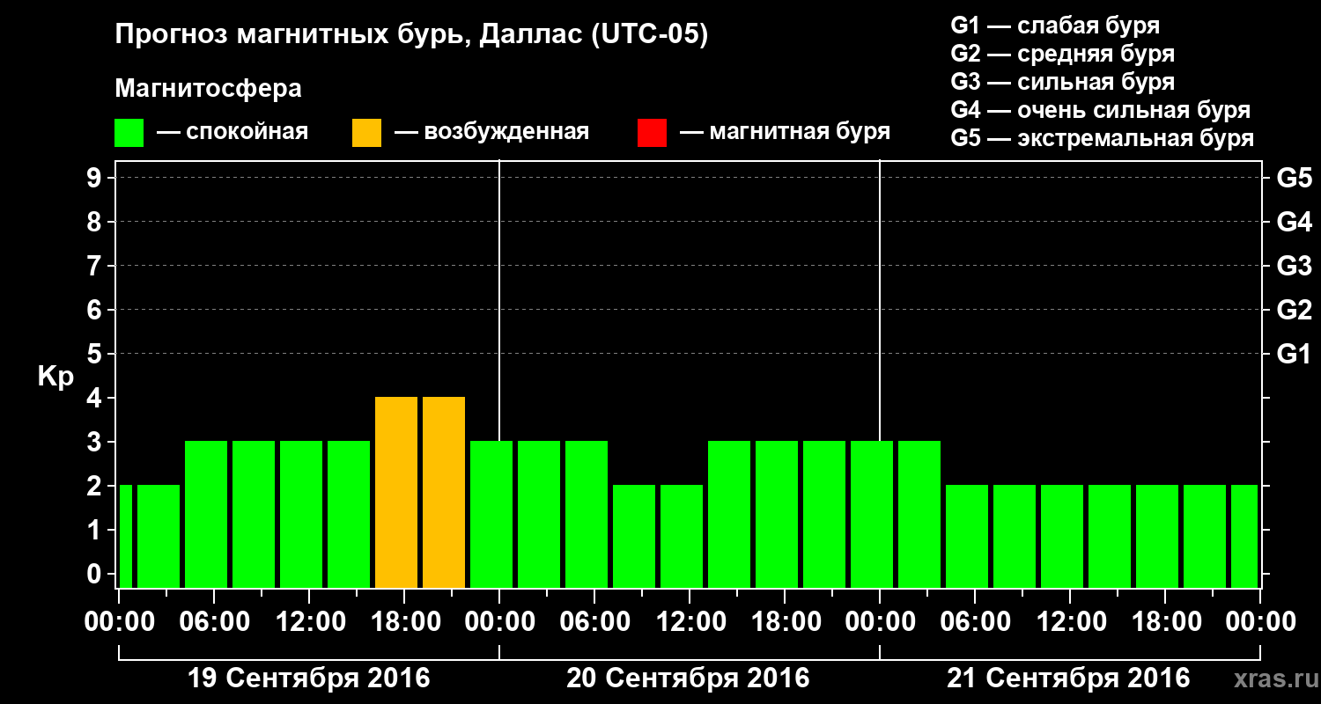Click the 06:00 label above 20 Сентября
This screenshot has height=704, width=1321.
(x=594, y=622)
